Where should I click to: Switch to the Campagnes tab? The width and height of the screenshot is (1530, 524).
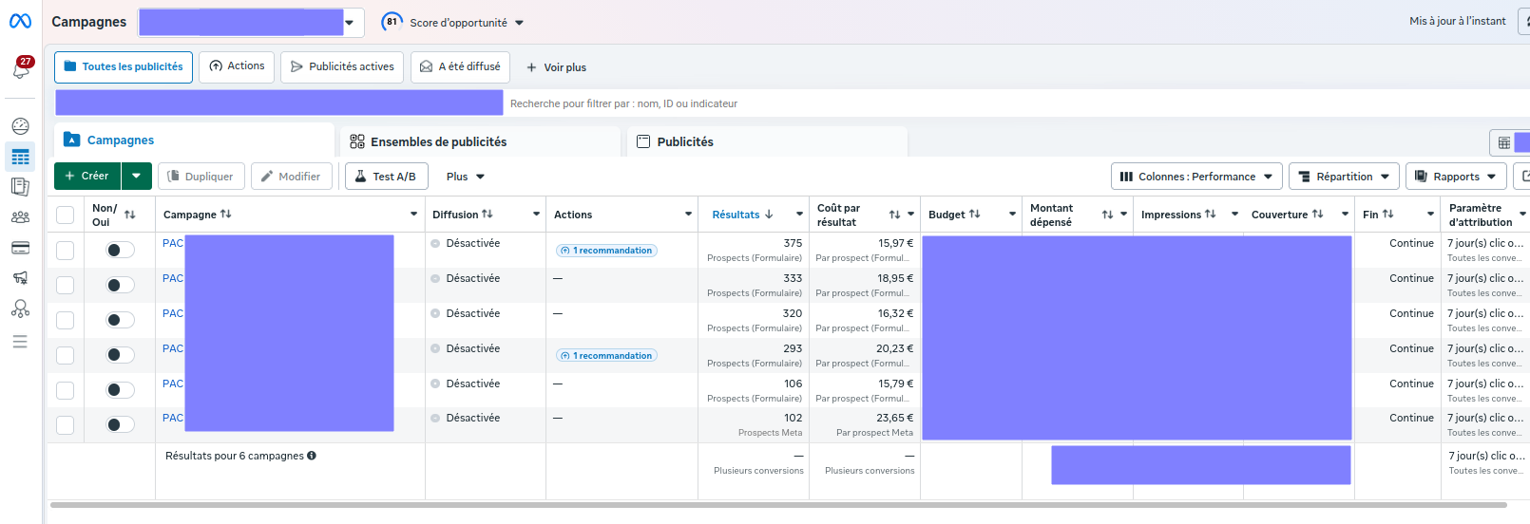pos(194,140)
